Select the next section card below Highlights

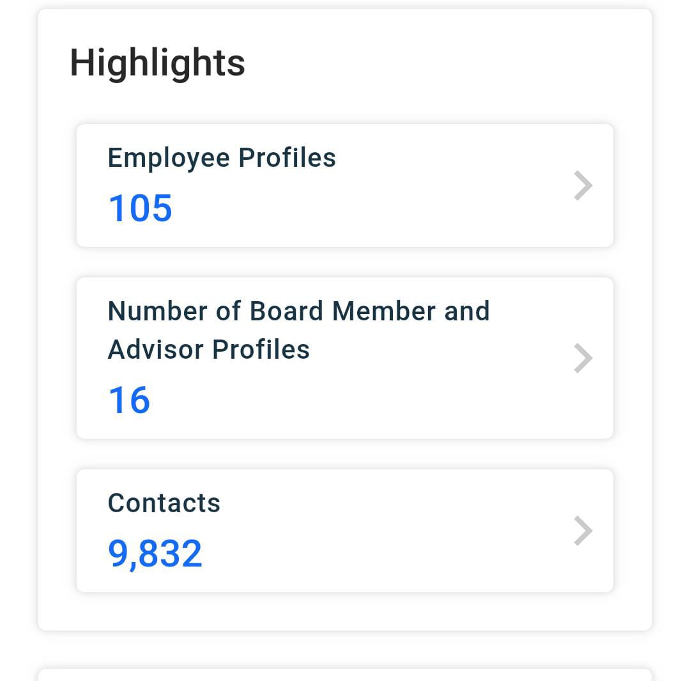pos(345,675)
